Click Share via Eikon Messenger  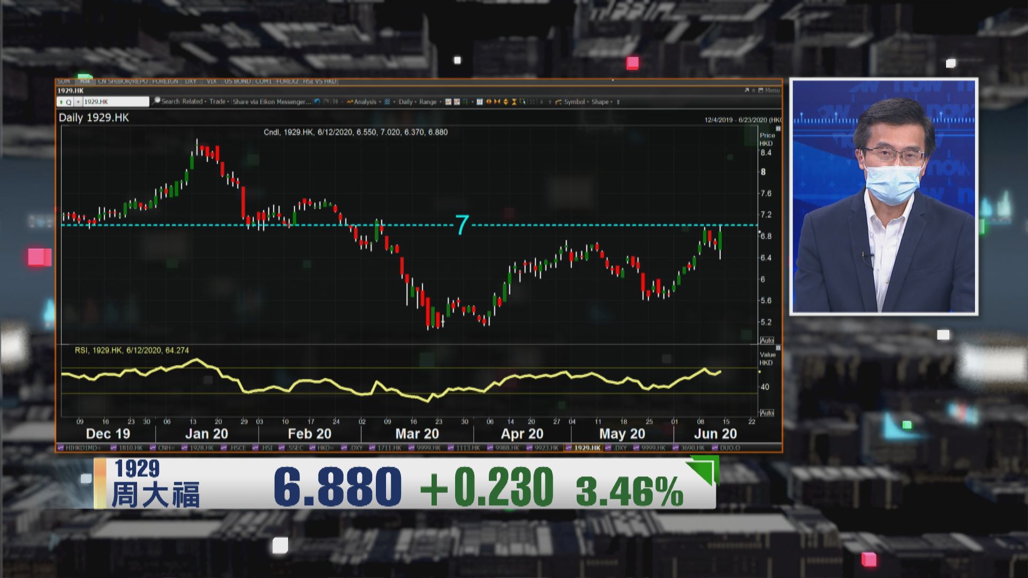click(271, 102)
